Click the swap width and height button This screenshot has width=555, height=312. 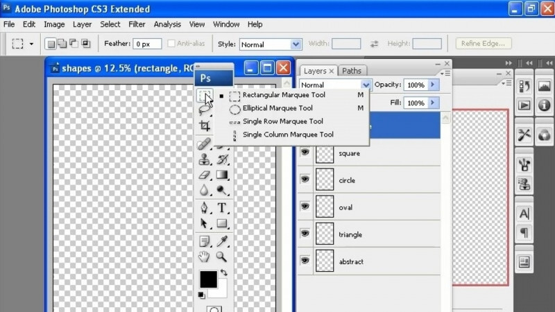tap(374, 44)
